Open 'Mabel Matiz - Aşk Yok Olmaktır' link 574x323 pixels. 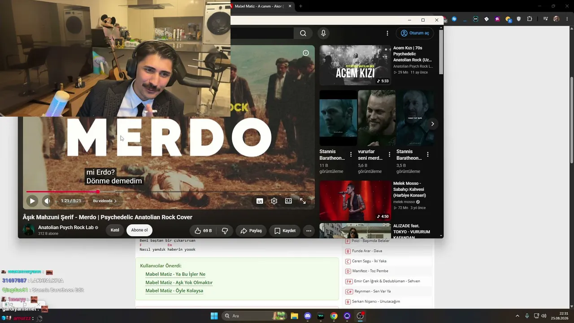point(179,283)
